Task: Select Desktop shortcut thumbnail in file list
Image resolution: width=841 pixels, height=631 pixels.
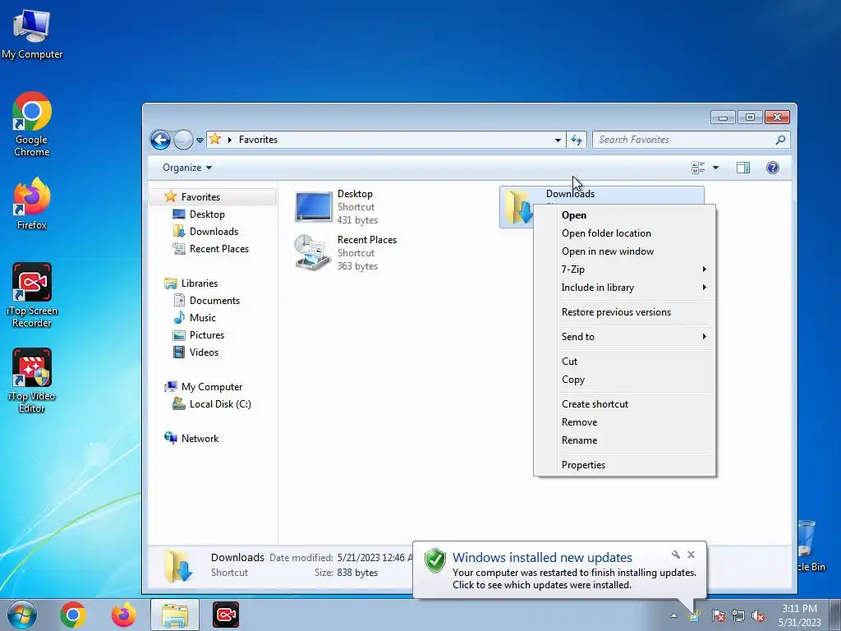Action: (x=314, y=206)
